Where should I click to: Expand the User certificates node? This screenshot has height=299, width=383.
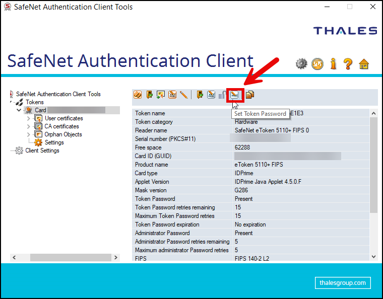(x=29, y=118)
